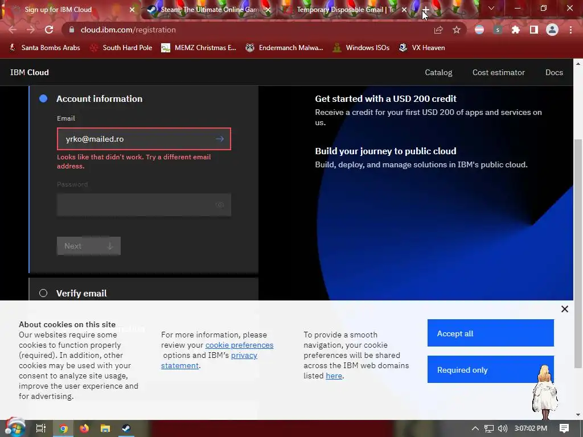Click the disabled Next button

(88, 246)
